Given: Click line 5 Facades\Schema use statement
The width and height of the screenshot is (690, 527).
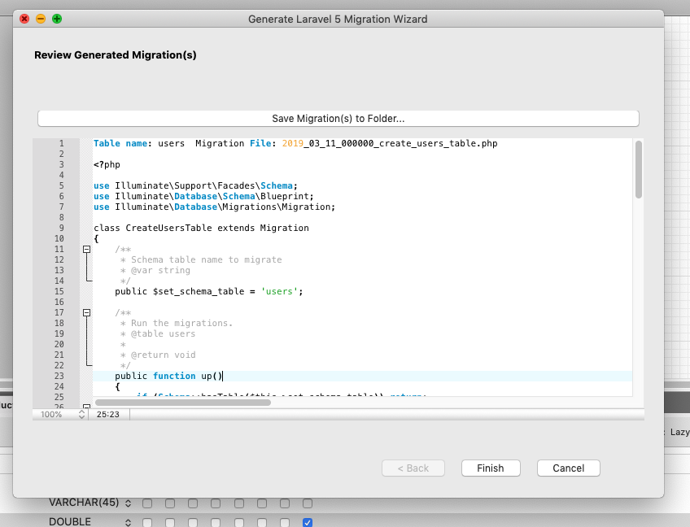Looking at the screenshot, I should [x=195, y=185].
